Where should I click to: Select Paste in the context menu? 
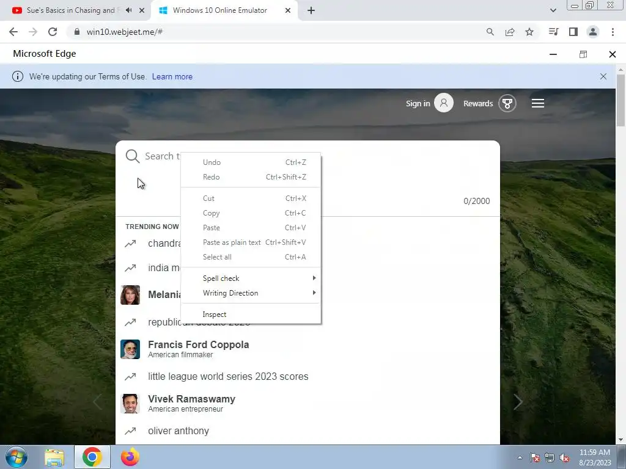point(251,228)
